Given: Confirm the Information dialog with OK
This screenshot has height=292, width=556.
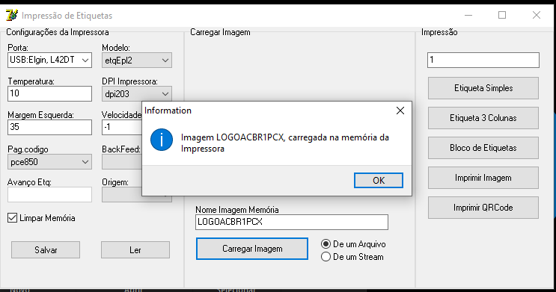Looking at the screenshot, I should 379,181.
